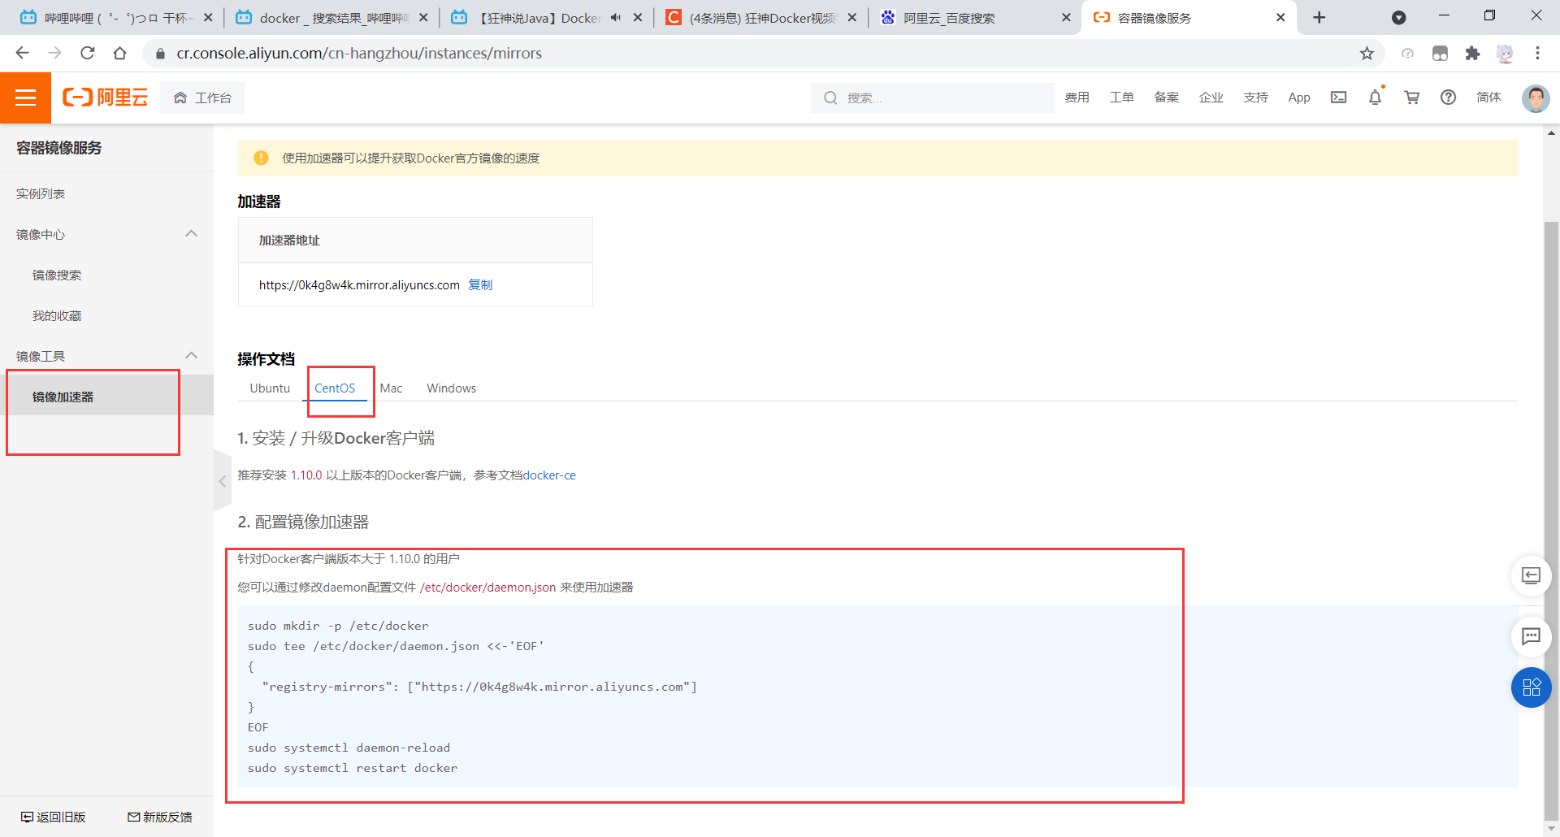Click the /etc/docker/daemon.json path text
The height and width of the screenshot is (837, 1560).
[487, 587]
